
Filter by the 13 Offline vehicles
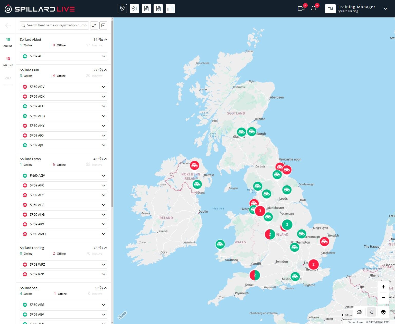(x=8, y=61)
